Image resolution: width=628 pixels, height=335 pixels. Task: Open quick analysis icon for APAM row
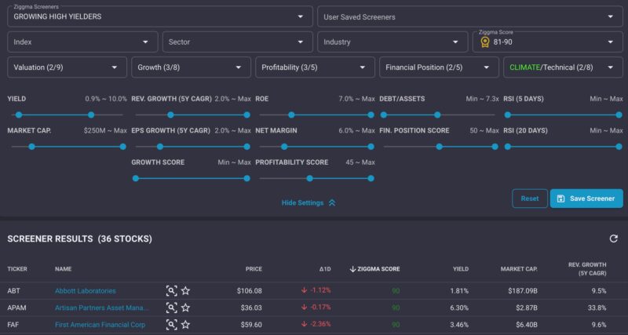point(171,308)
